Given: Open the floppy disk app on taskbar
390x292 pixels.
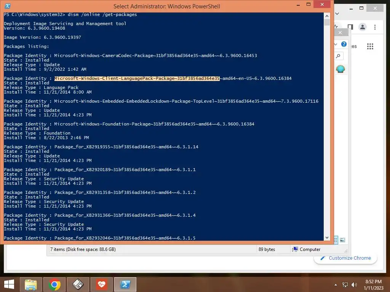Looking at the screenshot, I should click(78, 284).
